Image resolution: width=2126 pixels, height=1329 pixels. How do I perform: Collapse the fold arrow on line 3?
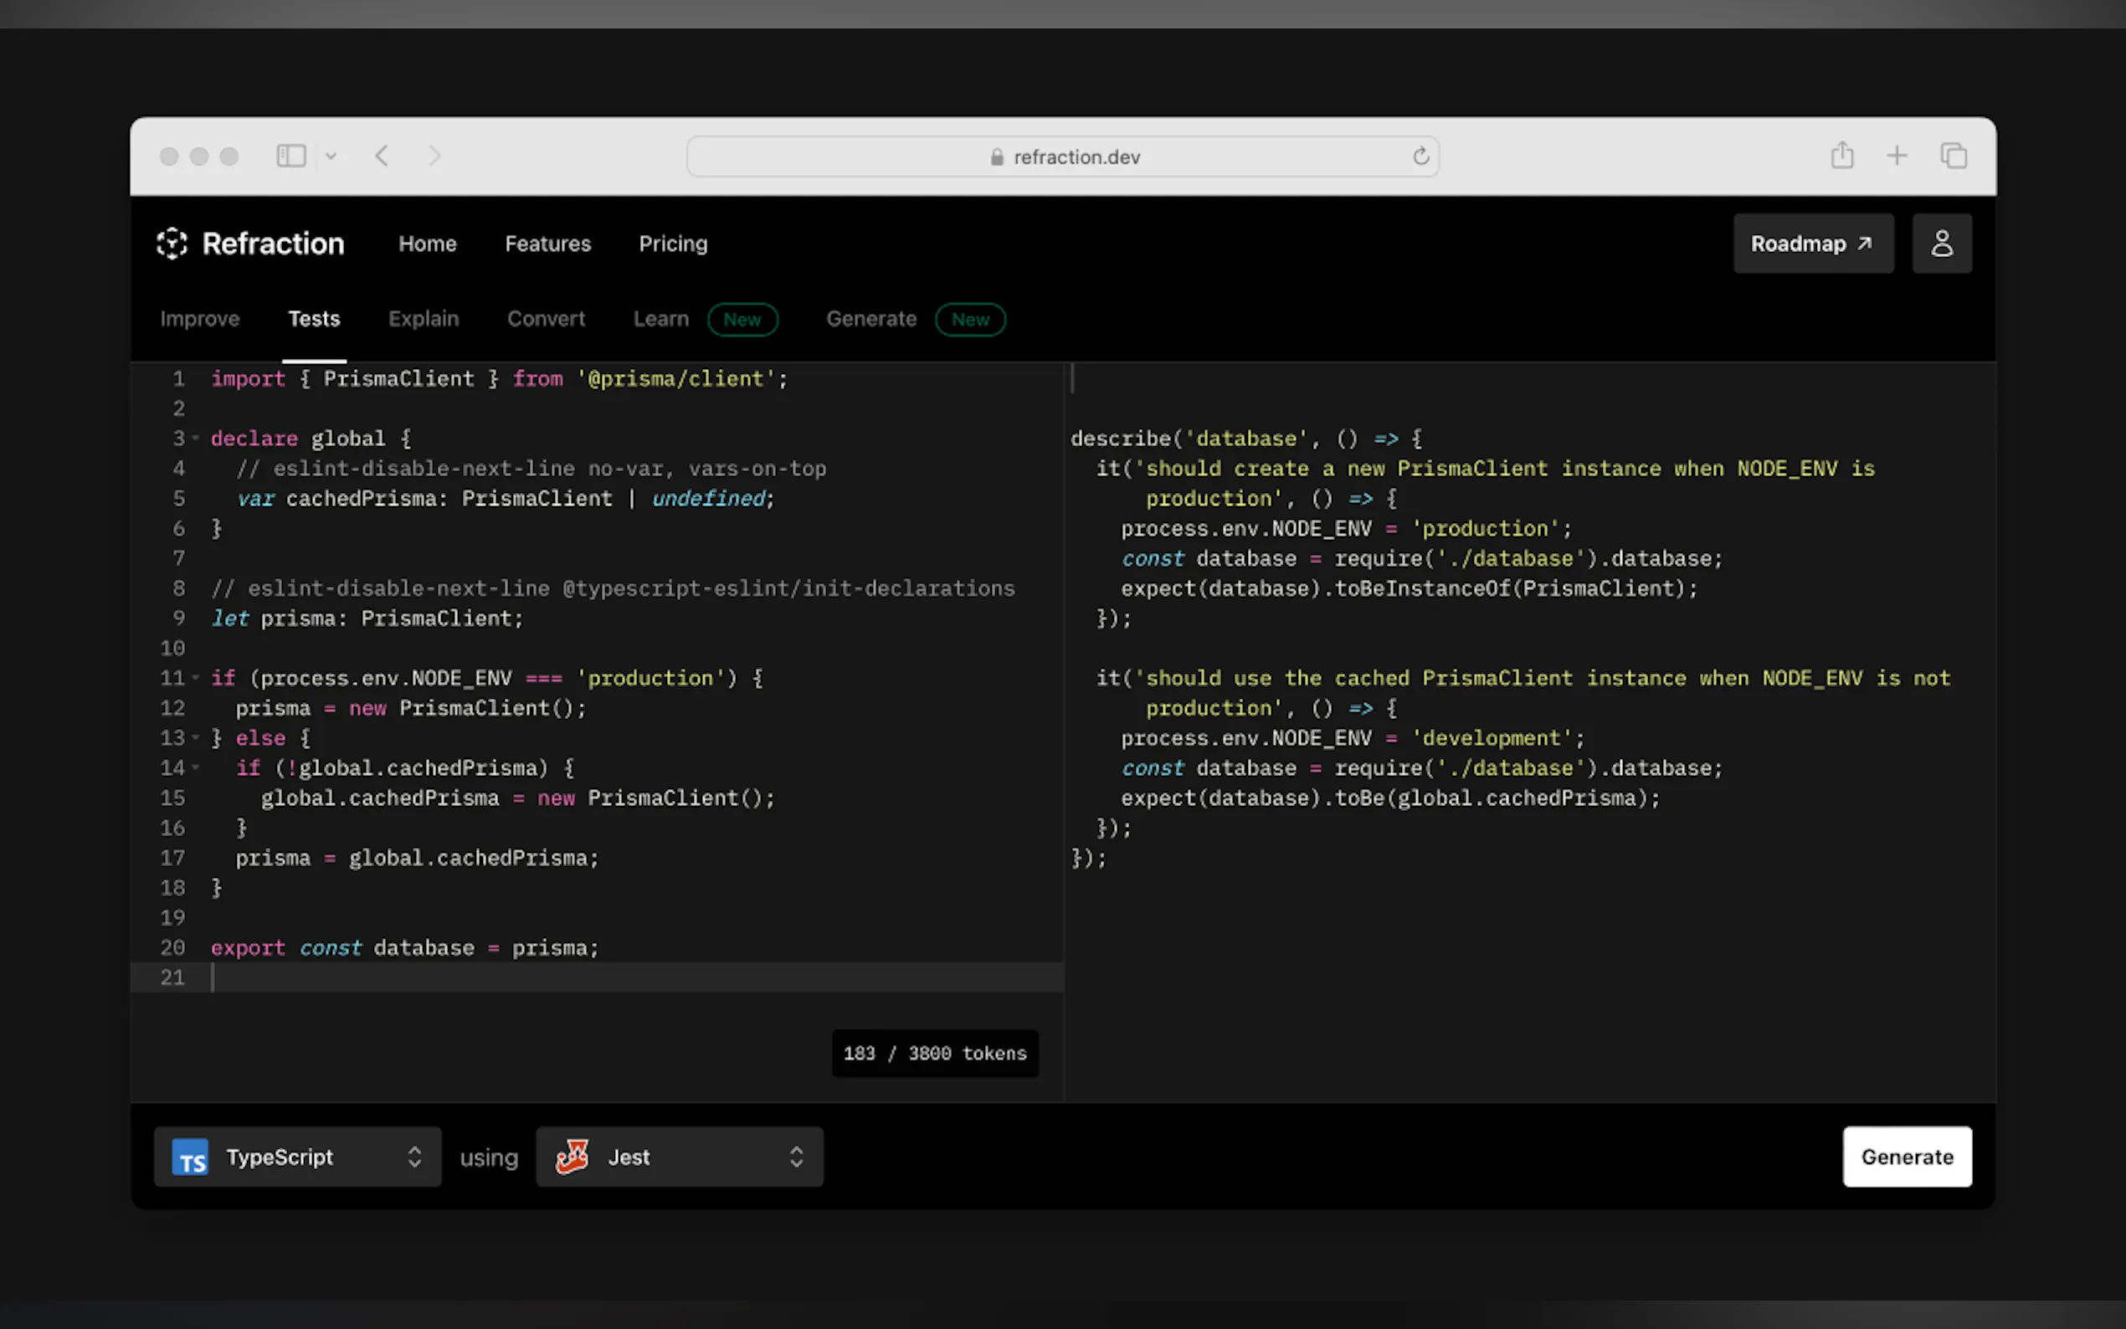click(x=195, y=438)
